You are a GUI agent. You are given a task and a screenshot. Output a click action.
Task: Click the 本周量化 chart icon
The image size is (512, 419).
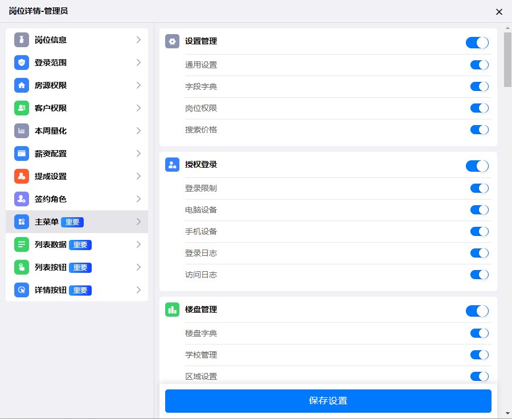coord(22,131)
